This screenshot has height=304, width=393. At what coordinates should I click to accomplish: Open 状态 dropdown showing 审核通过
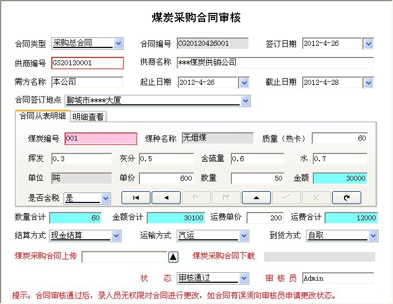click(244, 278)
